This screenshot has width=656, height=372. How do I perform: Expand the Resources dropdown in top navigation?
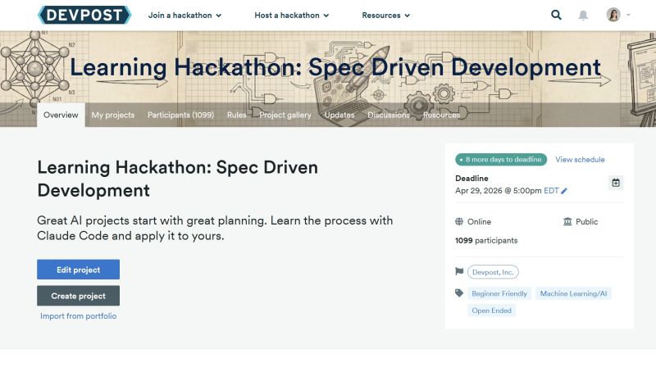coord(385,16)
